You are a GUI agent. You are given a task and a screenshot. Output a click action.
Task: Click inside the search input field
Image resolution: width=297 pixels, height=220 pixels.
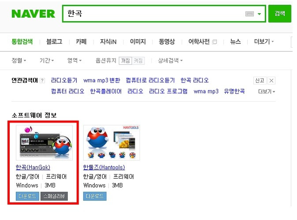pos(153,14)
